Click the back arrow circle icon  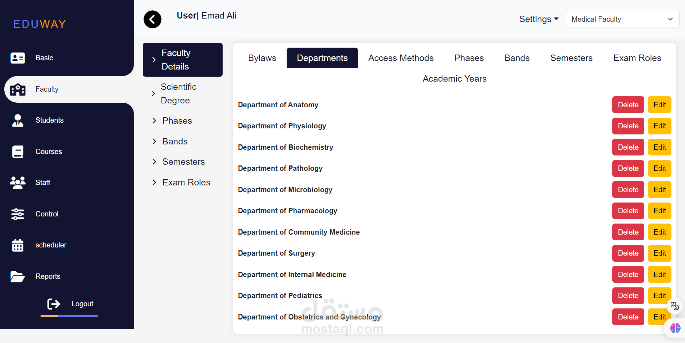click(152, 19)
